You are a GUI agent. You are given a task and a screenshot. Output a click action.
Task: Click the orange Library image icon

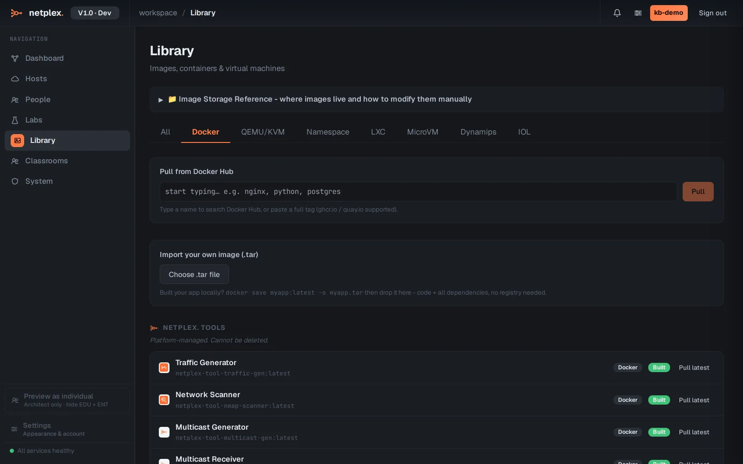click(17, 141)
